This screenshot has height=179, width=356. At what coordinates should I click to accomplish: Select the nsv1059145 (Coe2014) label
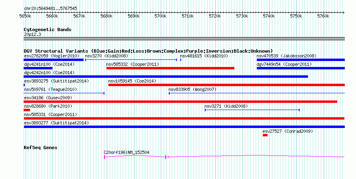(132, 81)
